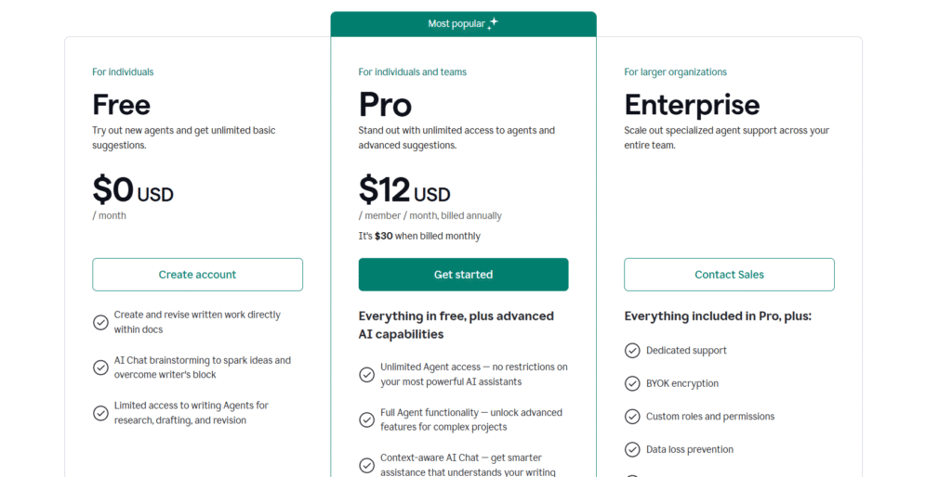Click the Create account button
The image size is (952, 477).
197,275
